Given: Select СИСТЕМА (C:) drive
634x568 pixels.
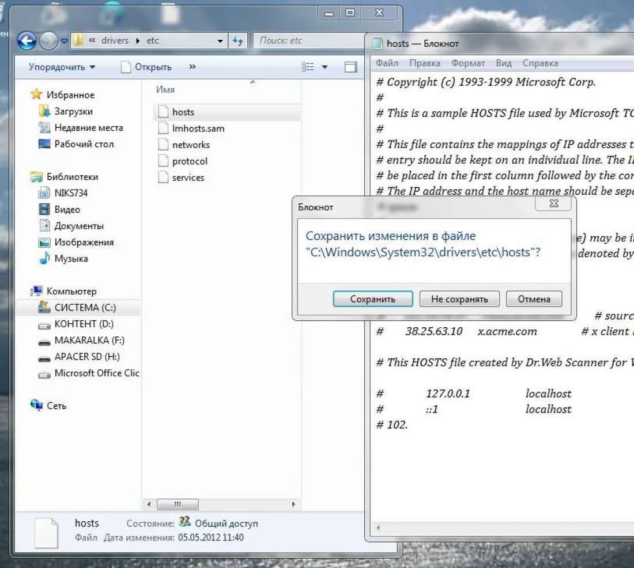Looking at the screenshot, I should (85, 308).
